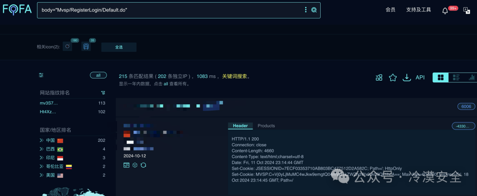Screen dimensions: 477x196
Task: Click the batch select results icon
Action: (379, 78)
